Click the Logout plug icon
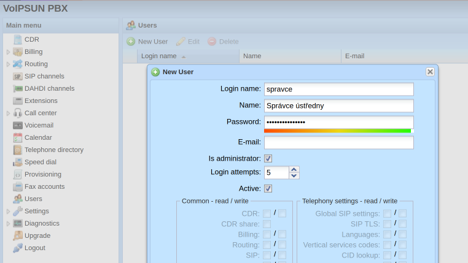 tap(18, 248)
